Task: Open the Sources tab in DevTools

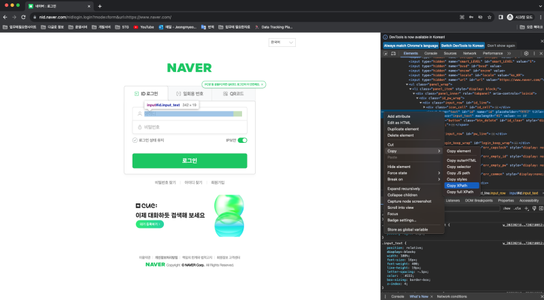Action: [450, 54]
